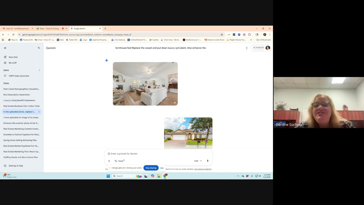Screen dimensions: 364x205
Task: Open My stuff in the sidebar
Action: click(x=13, y=63)
